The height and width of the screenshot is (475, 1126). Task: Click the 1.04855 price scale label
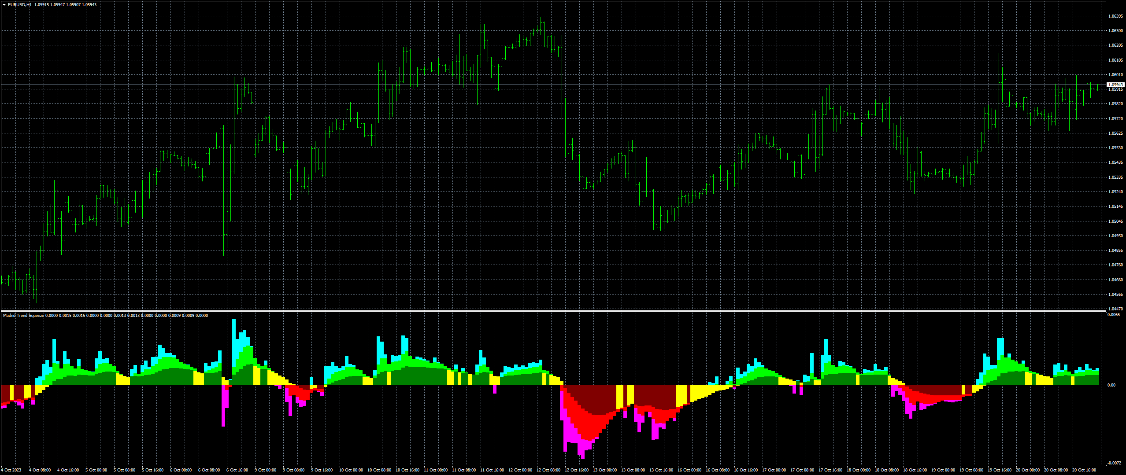(1115, 250)
